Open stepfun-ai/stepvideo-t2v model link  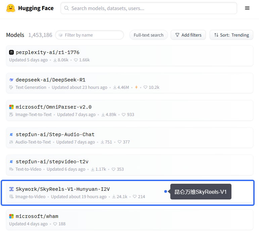52,162
